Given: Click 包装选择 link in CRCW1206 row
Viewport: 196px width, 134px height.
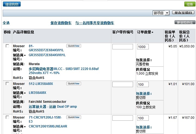Looking at the screenshot, I should pos(144,127).
